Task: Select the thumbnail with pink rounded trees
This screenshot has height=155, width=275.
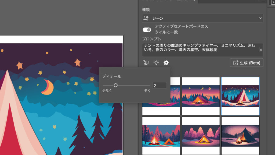Action: [x=201, y=136]
